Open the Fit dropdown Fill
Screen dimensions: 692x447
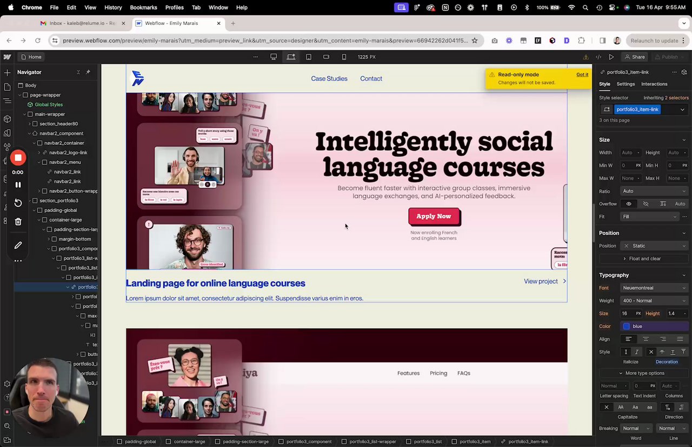click(649, 217)
